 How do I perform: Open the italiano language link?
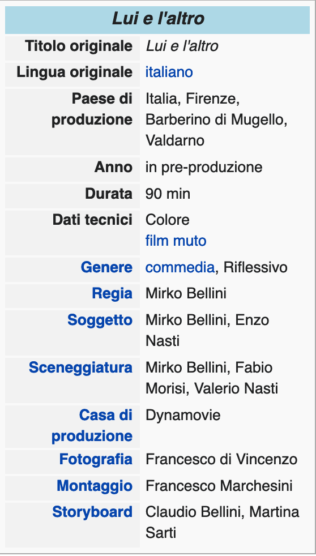169,72
